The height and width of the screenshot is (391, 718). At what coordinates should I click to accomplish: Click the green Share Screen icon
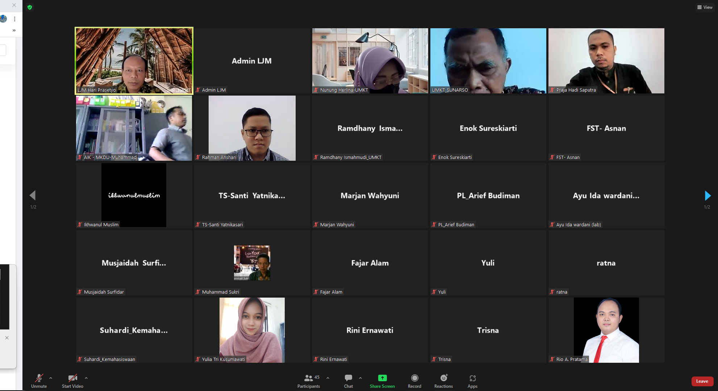[382, 378]
